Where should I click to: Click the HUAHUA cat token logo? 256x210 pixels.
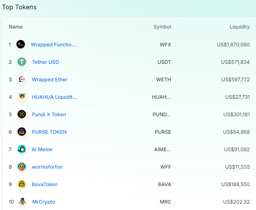click(x=22, y=97)
